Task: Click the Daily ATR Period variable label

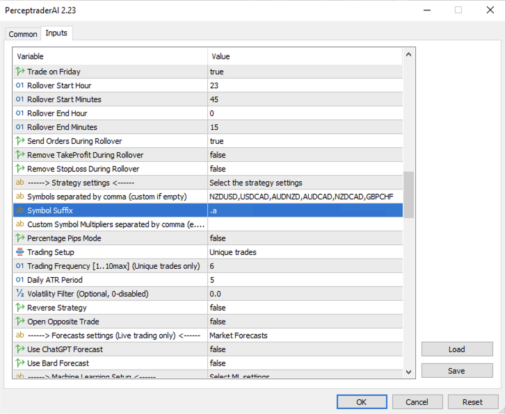Action: pyautogui.click(x=55, y=279)
